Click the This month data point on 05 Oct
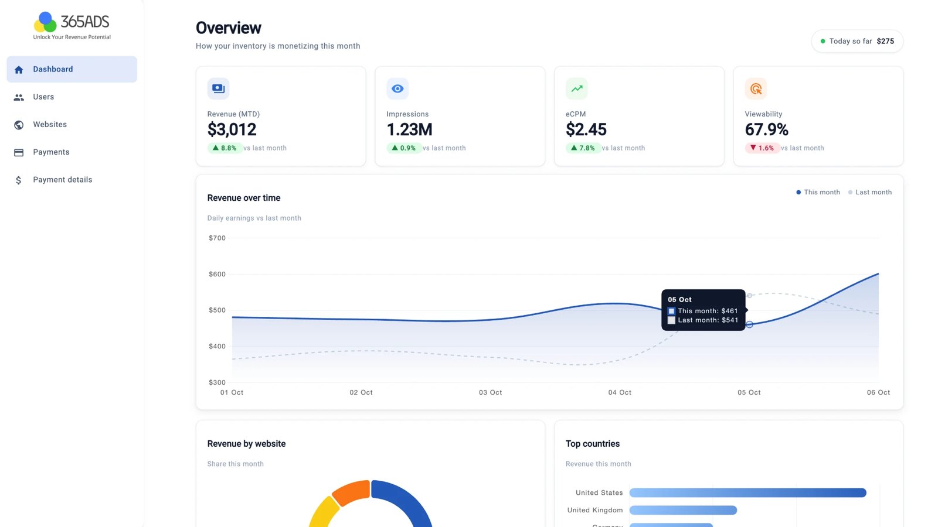 click(x=749, y=324)
